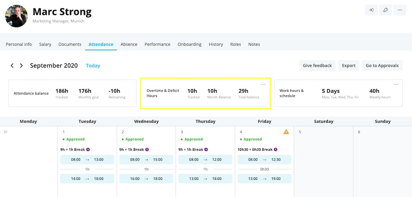Viewport: 412px width, 197px height.
Task: Click the login-as-employee arrow icon
Action: click(x=371, y=10)
